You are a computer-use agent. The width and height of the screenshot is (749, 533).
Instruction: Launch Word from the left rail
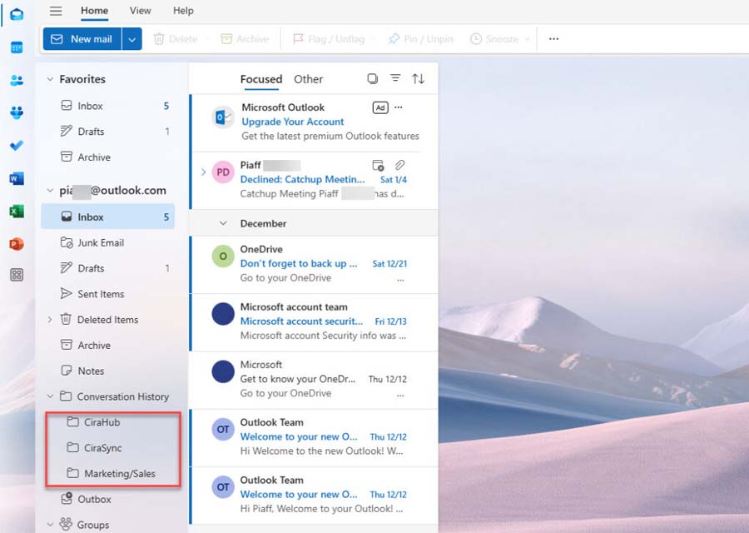[x=17, y=178]
